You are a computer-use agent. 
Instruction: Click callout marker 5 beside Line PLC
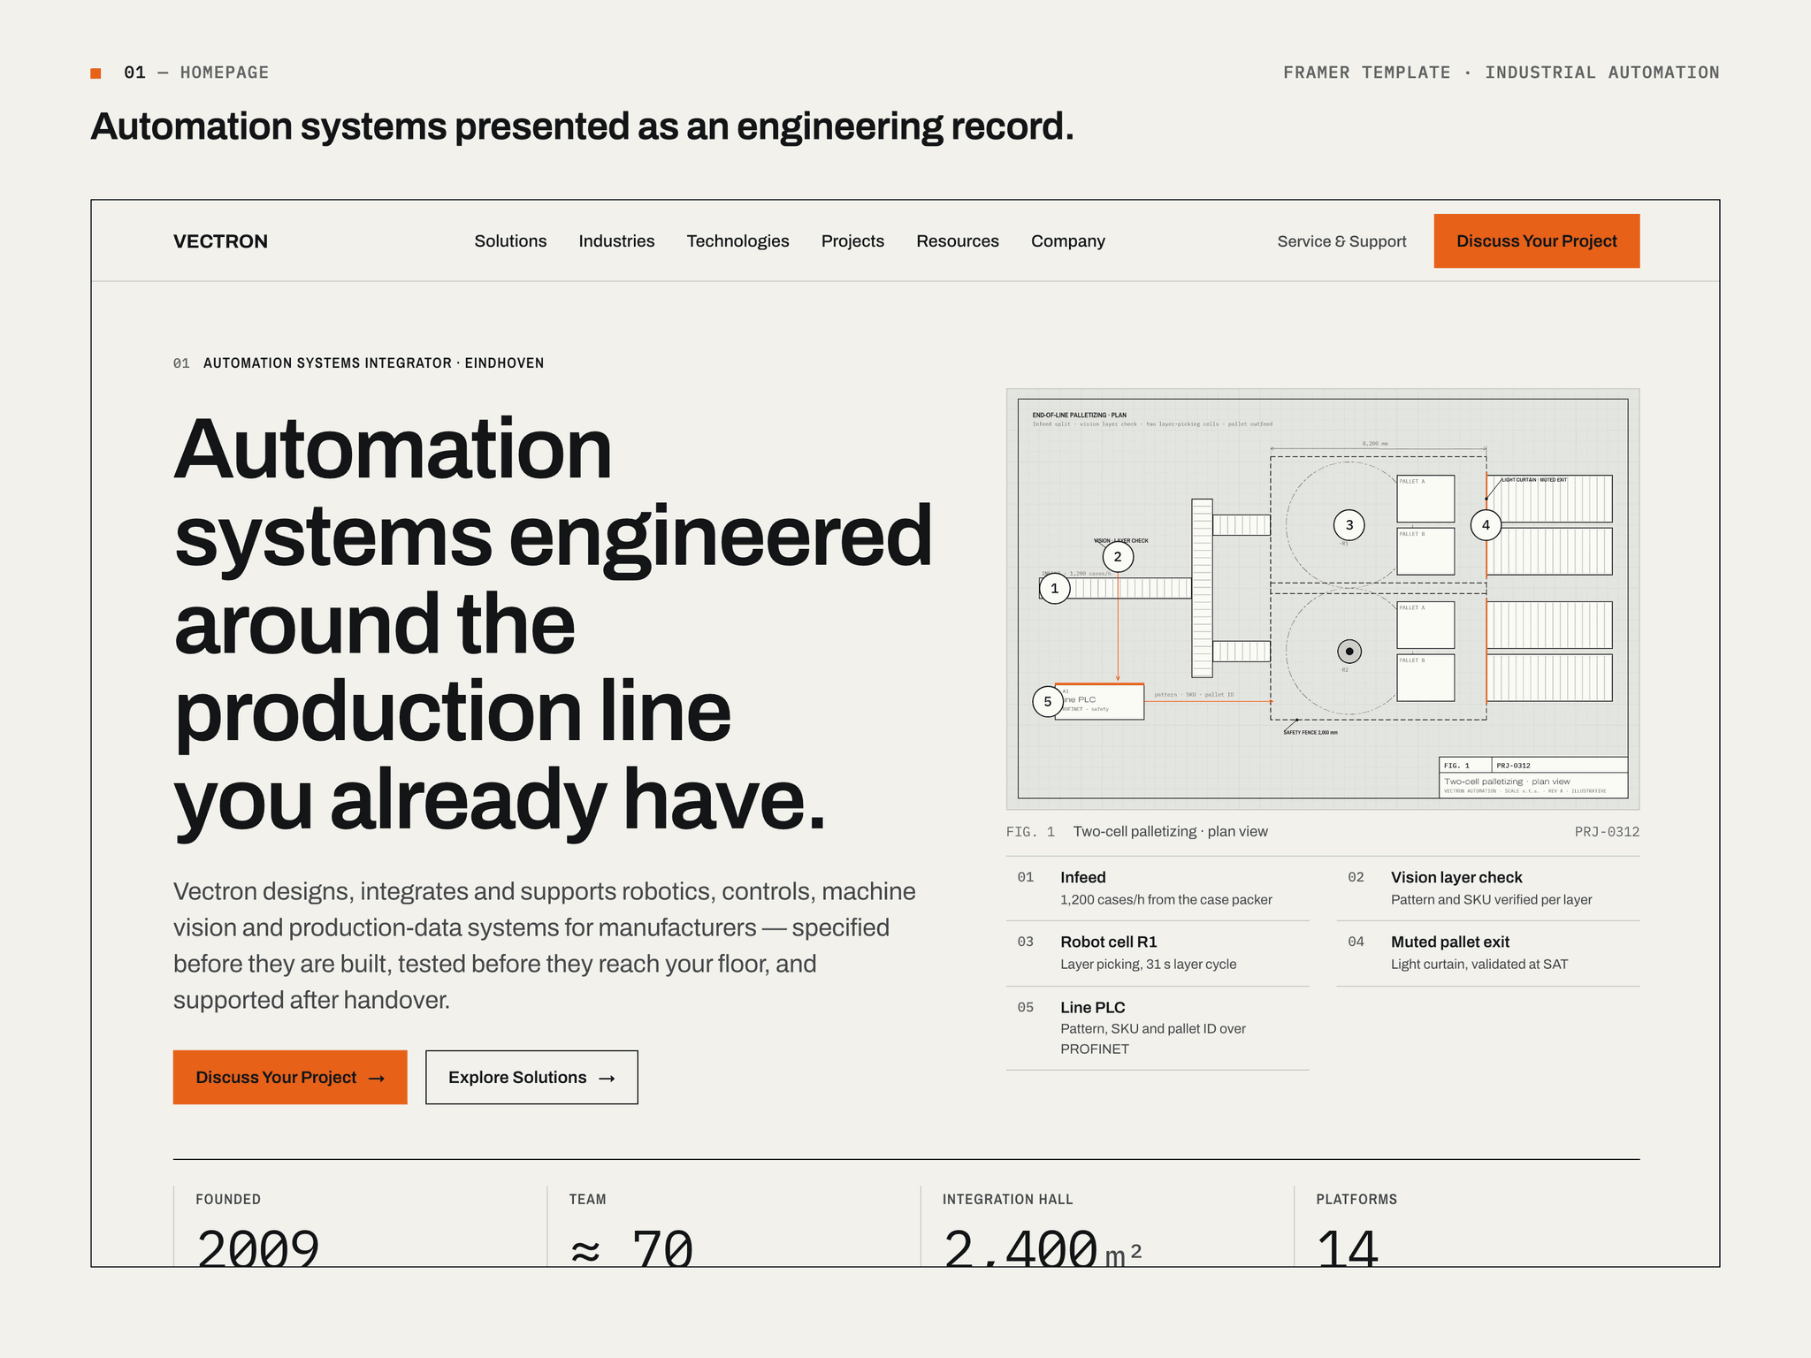click(1048, 701)
